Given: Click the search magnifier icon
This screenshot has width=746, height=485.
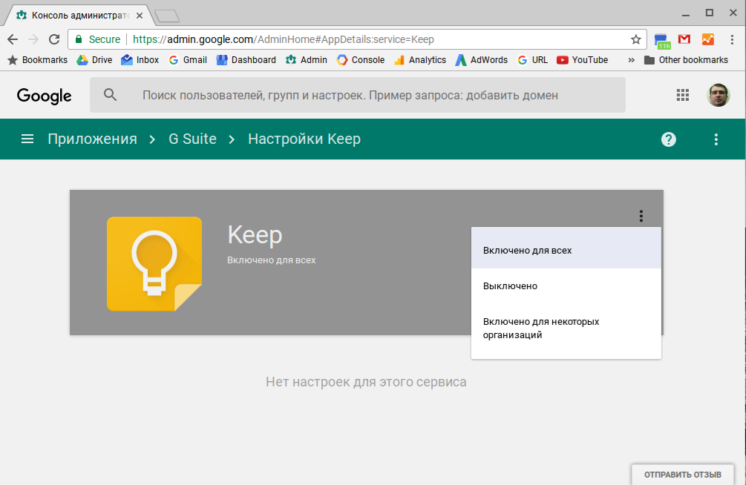Looking at the screenshot, I should coord(110,95).
